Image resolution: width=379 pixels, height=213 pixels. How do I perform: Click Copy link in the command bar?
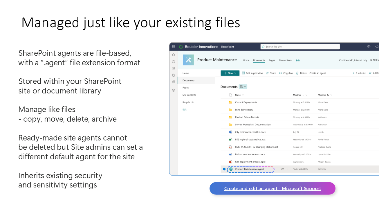coord(286,73)
